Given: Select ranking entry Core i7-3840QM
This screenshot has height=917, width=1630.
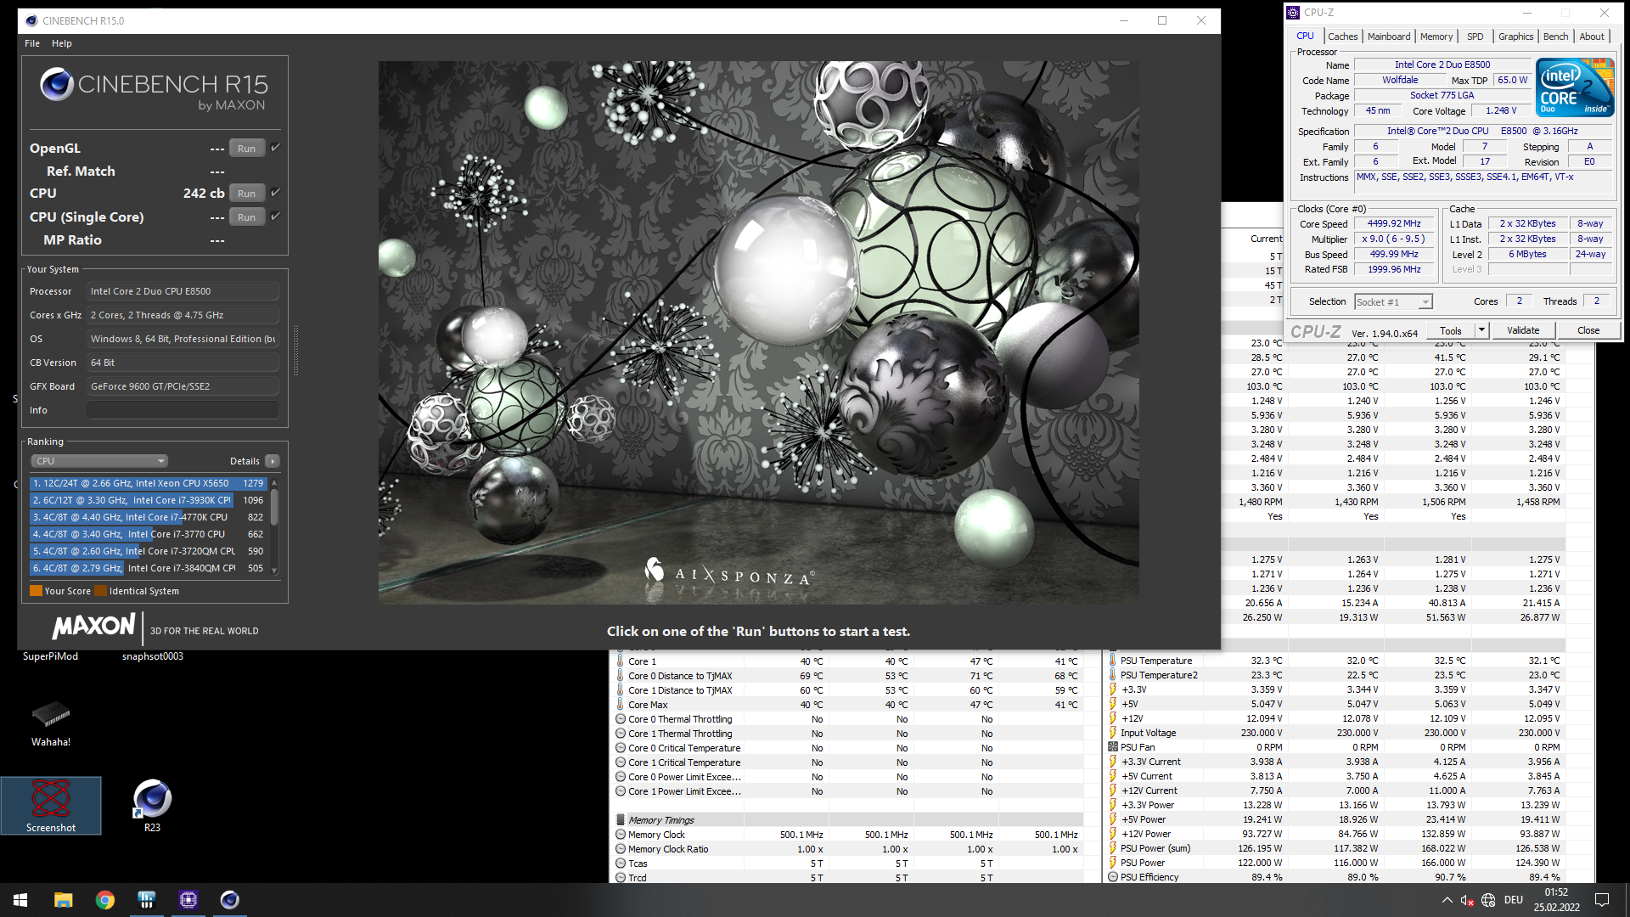Looking at the screenshot, I should pos(149,568).
